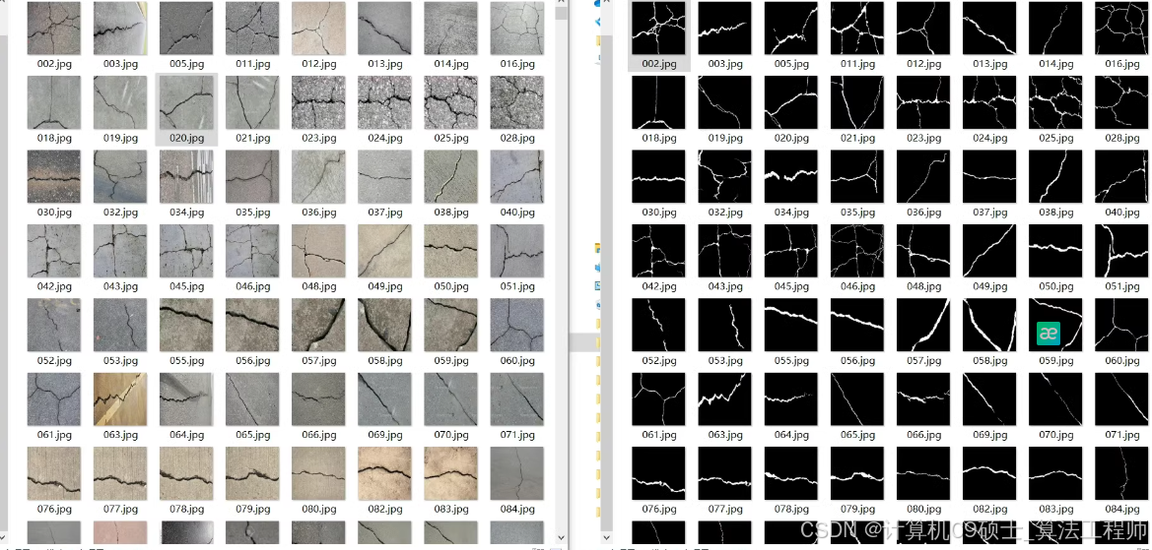Select mask thumbnail 016.jpg in right window
The image size is (1152, 550).
(1121, 28)
